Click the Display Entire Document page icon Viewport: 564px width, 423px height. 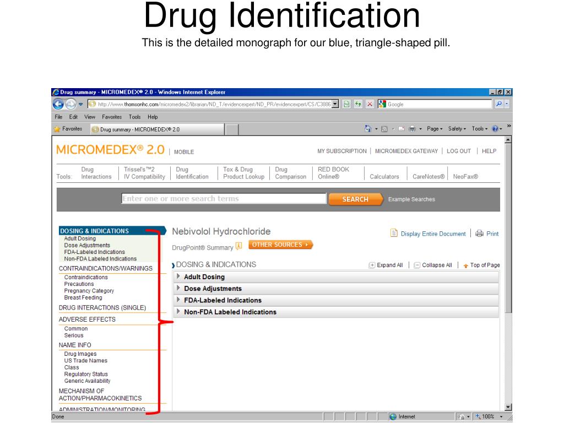pos(394,233)
